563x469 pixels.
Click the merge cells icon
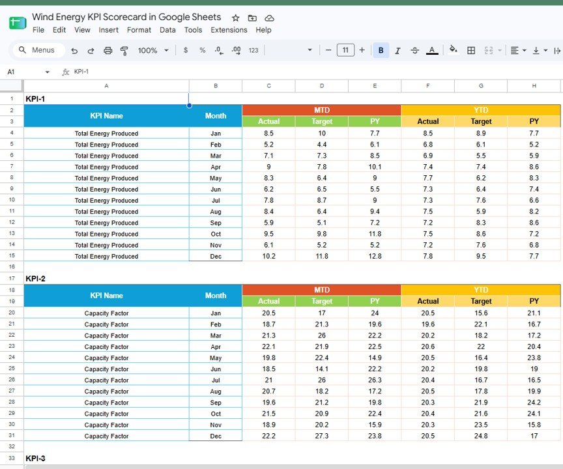coord(489,51)
